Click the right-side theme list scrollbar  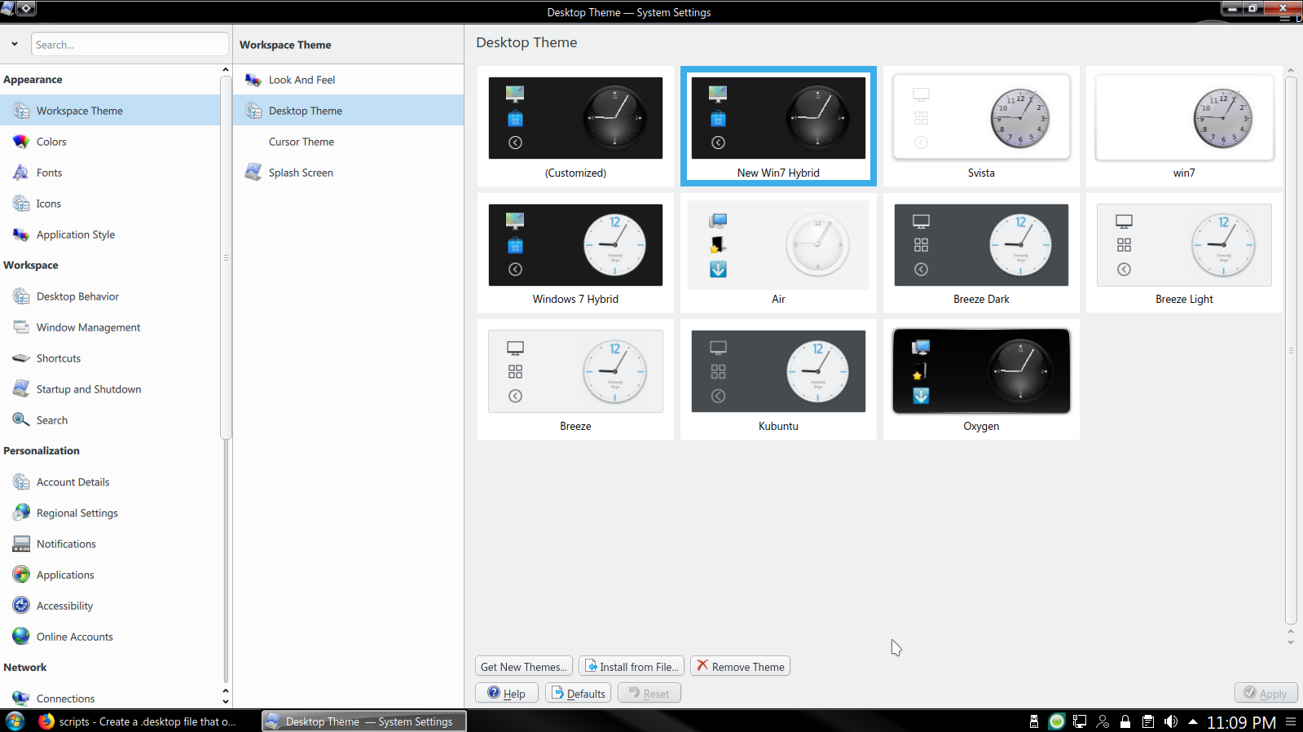[x=1291, y=350]
